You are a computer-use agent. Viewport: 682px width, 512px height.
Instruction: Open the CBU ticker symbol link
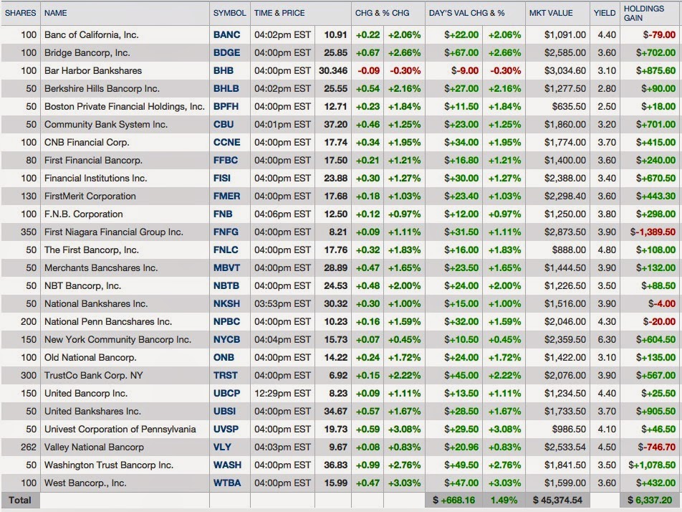[x=223, y=124]
